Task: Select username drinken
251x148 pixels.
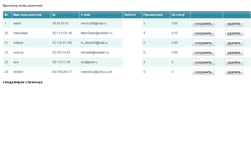Action: click(x=18, y=72)
